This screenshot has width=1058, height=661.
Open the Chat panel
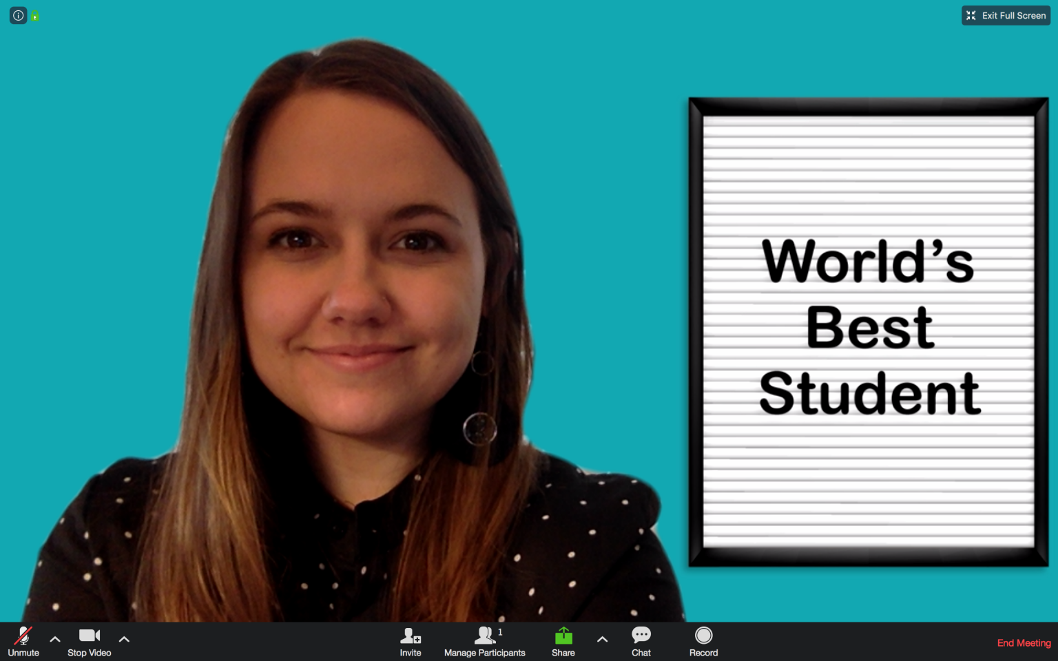pyautogui.click(x=641, y=635)
